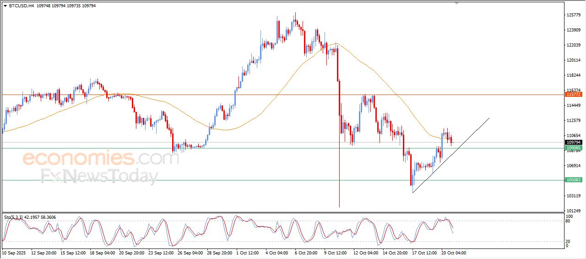Click the 20 Oct 04:00 time label
586x259 pixels.
[x=453, y=253]
